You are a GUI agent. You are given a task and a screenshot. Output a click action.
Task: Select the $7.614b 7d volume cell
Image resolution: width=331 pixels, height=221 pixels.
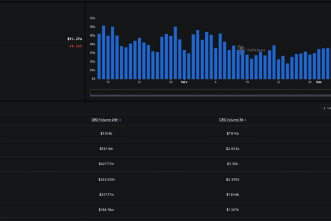tap(232, 133)
